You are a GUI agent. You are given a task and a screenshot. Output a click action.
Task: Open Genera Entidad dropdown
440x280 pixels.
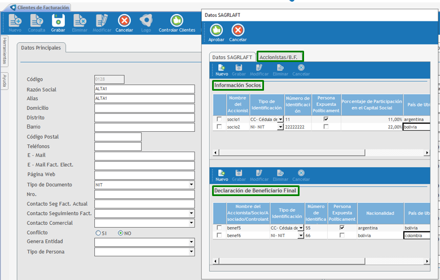pos(191,242)
